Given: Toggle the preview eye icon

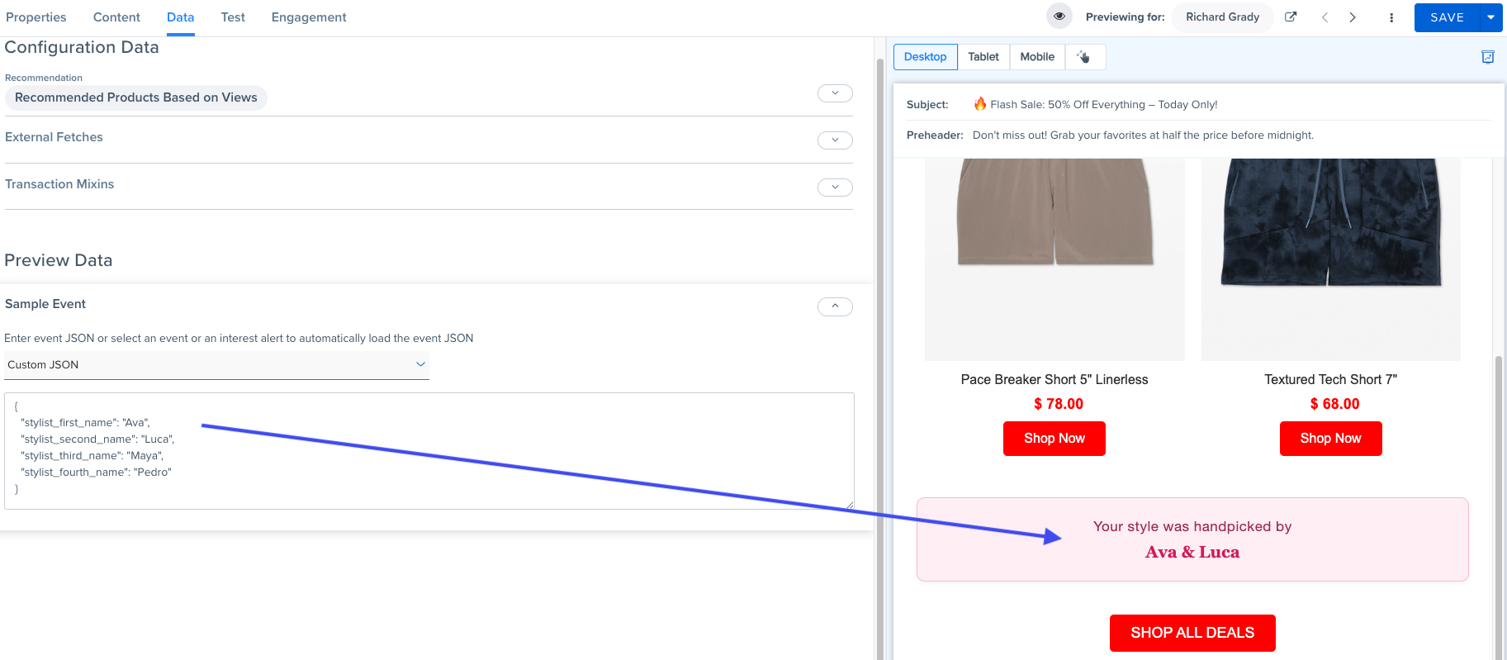Looking at the screenshot, I should (1059, 17).
